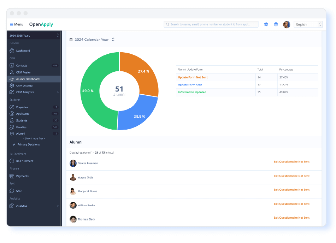This screenshot has height=243, width=336.
Task: Open the settings gear icon in header
Action: pos(266,24)
